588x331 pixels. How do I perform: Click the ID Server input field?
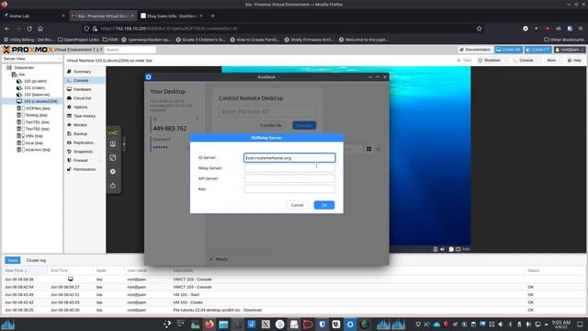point(289,157)
